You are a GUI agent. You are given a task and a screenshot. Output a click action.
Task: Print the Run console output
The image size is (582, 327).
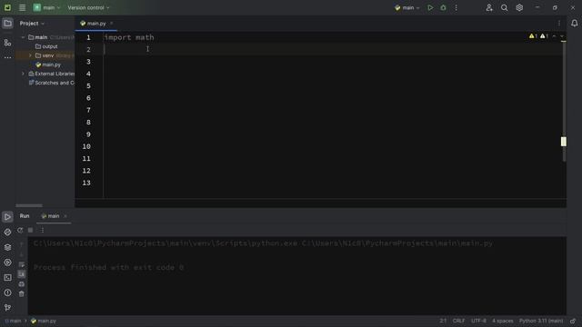coord(22,284)
